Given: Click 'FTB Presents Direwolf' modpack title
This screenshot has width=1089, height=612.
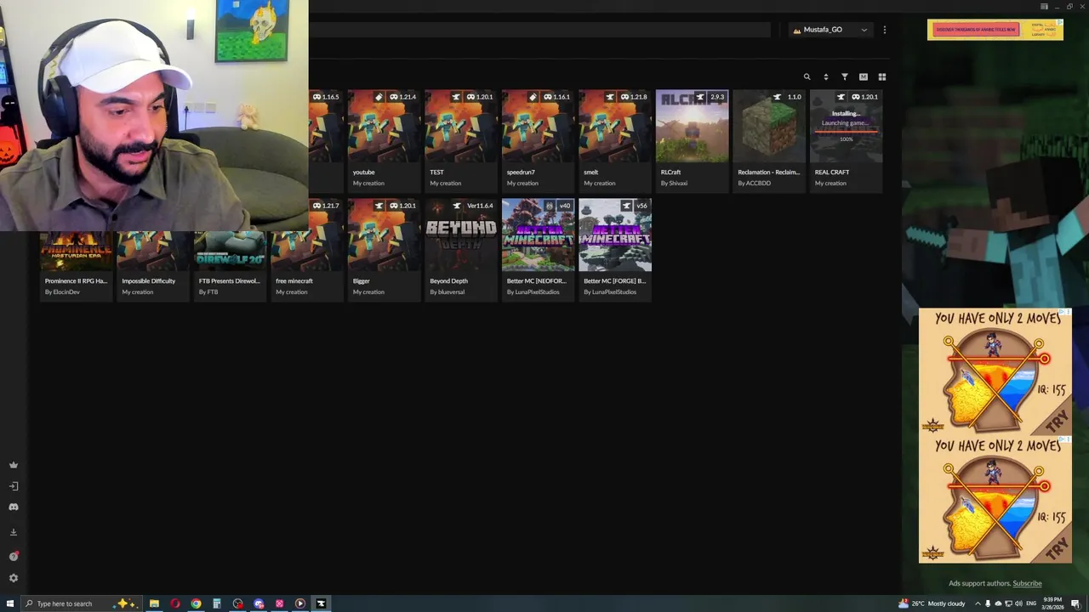Looking at the screenshot, I should tap(230, 280).
